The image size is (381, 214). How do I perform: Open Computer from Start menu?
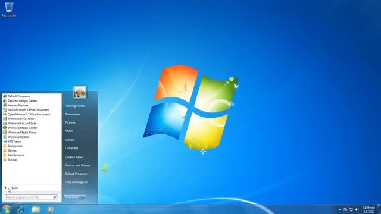pyautogui.click(x=71, y=148)
